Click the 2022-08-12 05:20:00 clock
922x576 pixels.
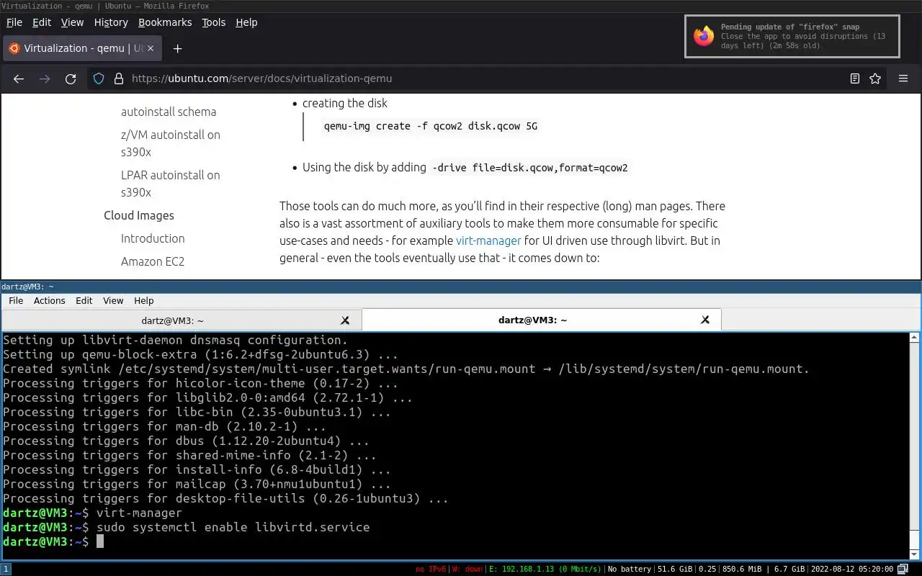click(x=852, y=569)
